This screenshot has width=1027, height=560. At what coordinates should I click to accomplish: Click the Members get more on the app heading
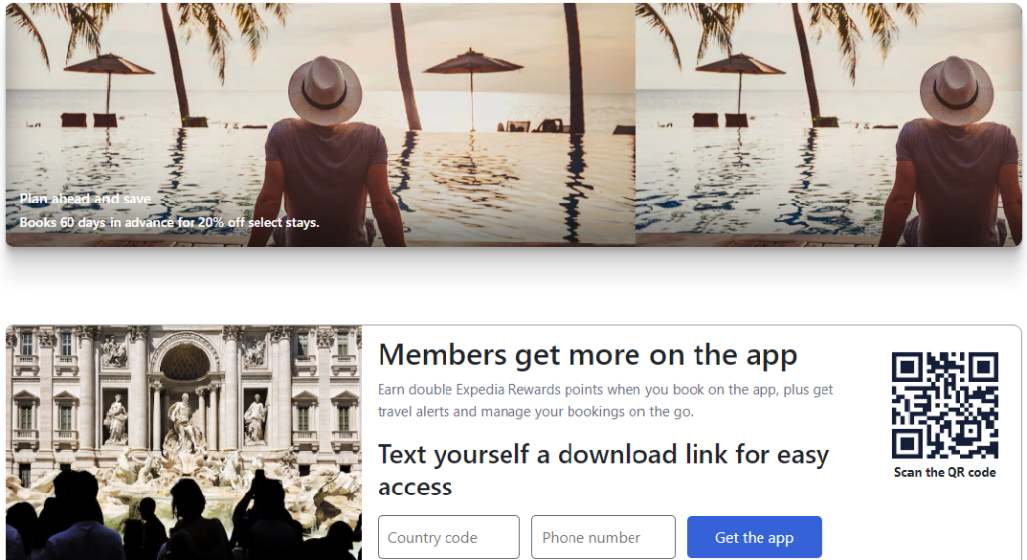(588, 355)
